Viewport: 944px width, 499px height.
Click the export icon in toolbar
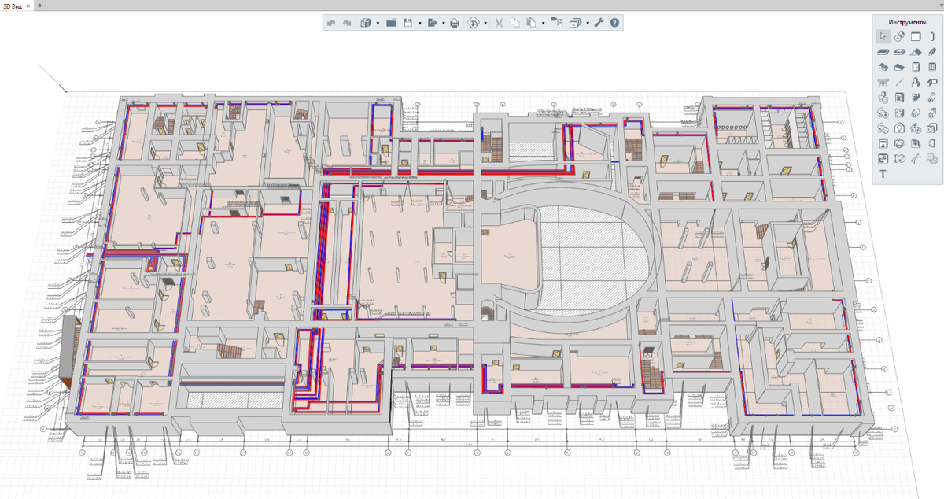pos(432,23)
